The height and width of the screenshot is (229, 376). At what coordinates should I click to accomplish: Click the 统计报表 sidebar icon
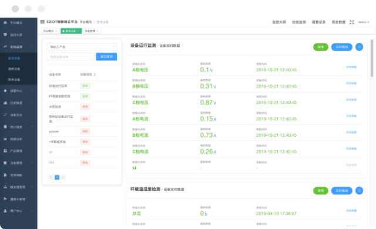coord(5,127)
